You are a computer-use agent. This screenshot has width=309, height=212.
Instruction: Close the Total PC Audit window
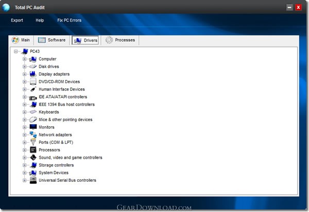click(x=298, y=8)
